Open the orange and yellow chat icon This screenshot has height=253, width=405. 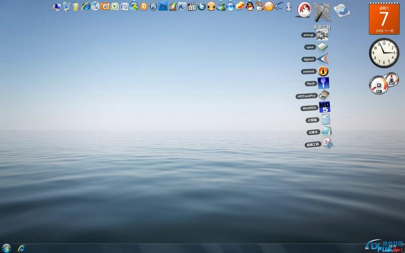(x=240, y=6)
